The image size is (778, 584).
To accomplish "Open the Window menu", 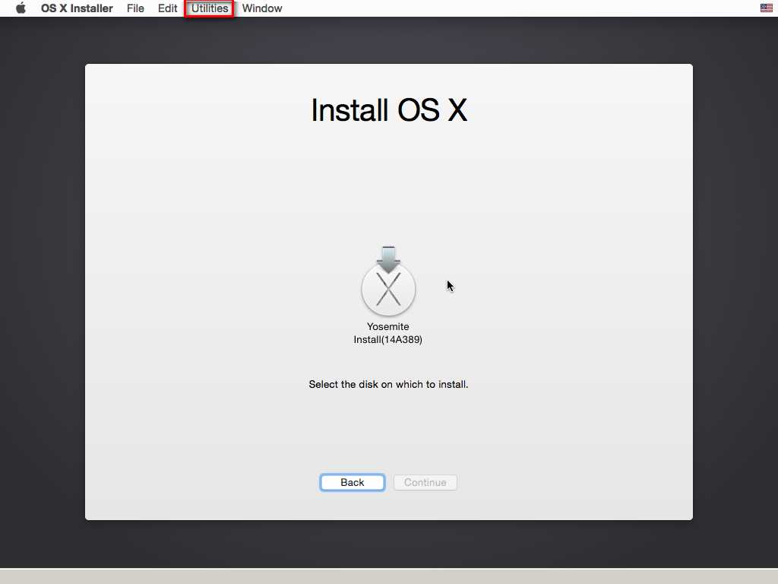I will (x=262, y=8).
